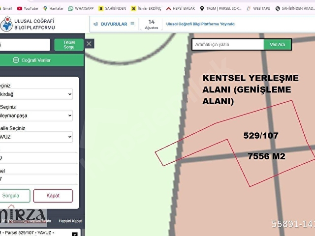Image resolution: width=315 pixels, height=236 pixels.
Task: Click the plus icon on Coğrafi Veriler
Action: (16, 60)
